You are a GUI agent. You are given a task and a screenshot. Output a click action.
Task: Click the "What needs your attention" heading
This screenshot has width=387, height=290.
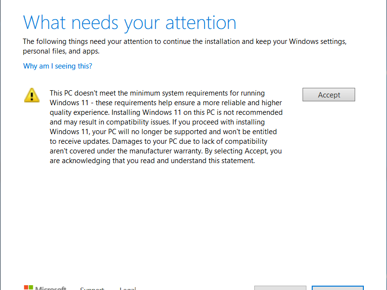130,23
